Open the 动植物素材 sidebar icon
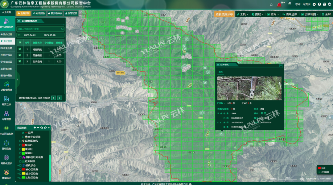Screen dimensions: 333x185 (x=6, y=84)
